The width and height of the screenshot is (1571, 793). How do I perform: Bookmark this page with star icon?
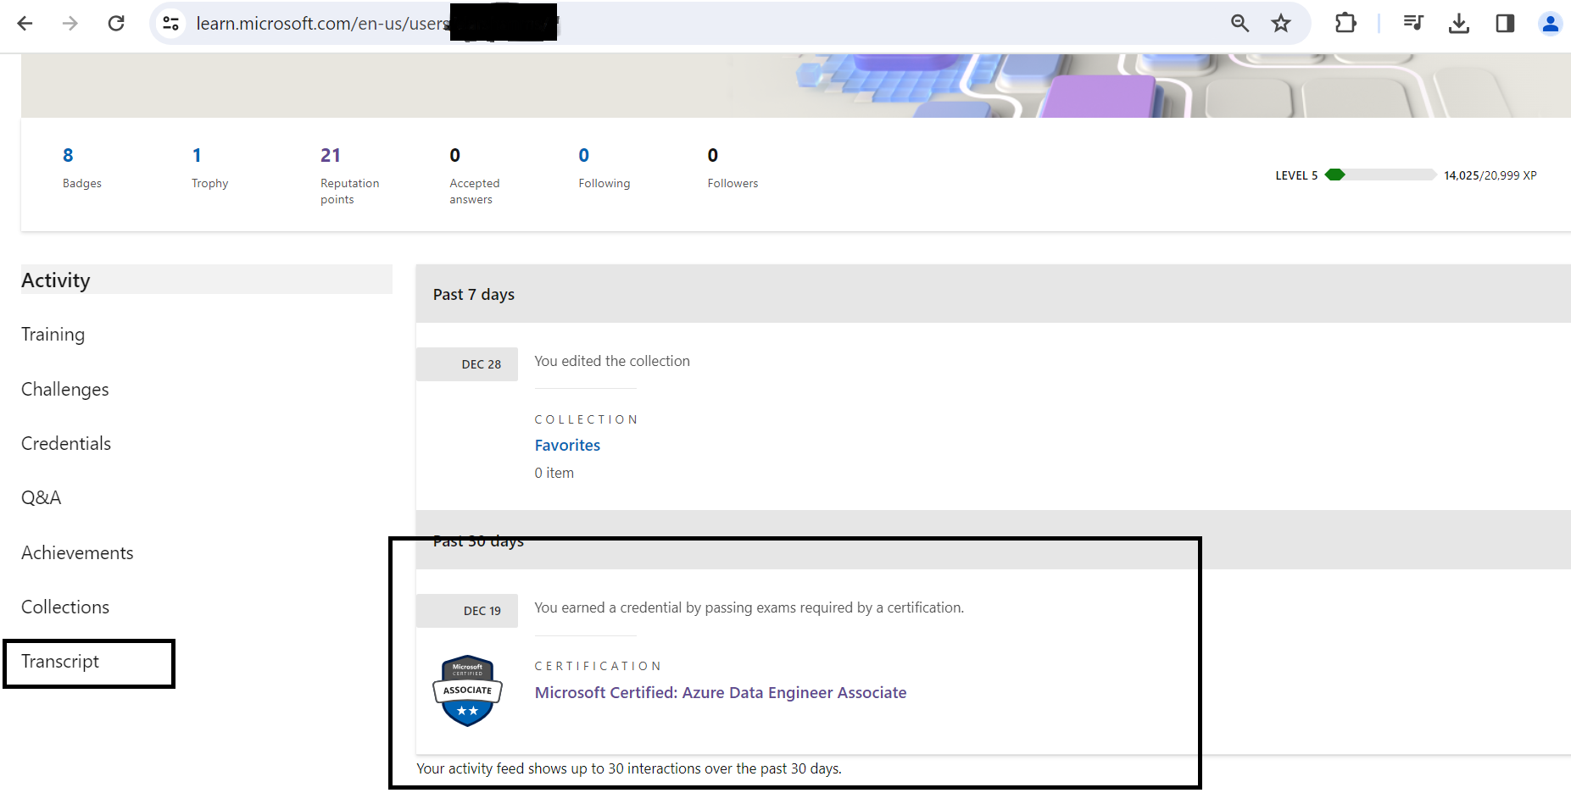coord(1281,24)
